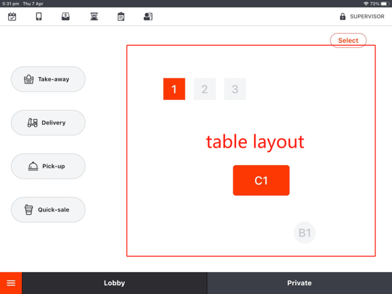The height and width of the screenshot is (294, 392).
Task: Click the hourglass pending orders icon
Action: (x=94, y=17)
